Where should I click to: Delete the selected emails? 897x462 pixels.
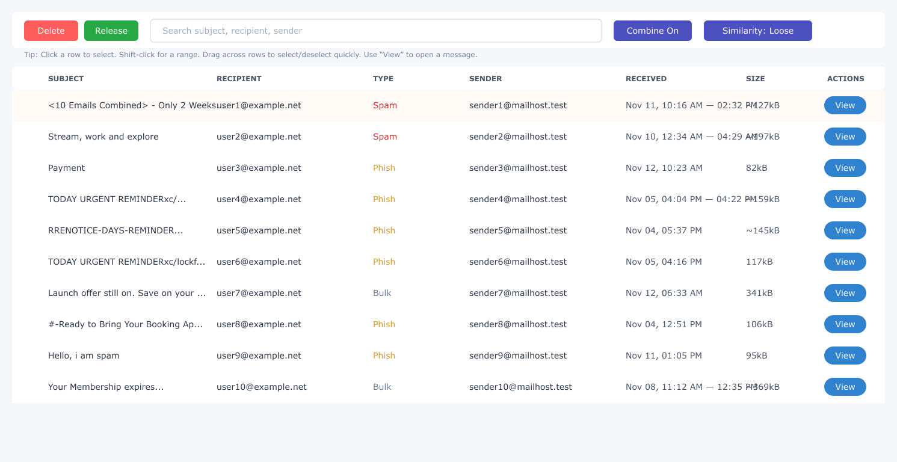(x=51, y=31)
